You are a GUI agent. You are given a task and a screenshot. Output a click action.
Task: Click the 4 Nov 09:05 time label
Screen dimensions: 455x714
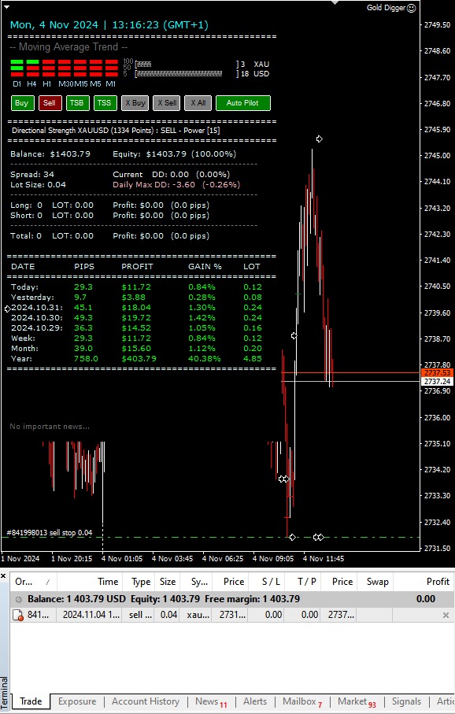pyautogui.click(x=273, y=558)
